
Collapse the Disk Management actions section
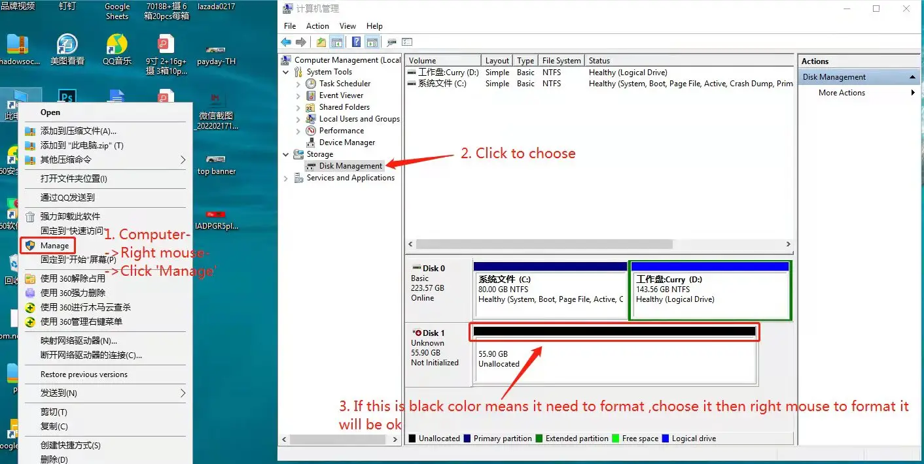[x=913, y=77]
